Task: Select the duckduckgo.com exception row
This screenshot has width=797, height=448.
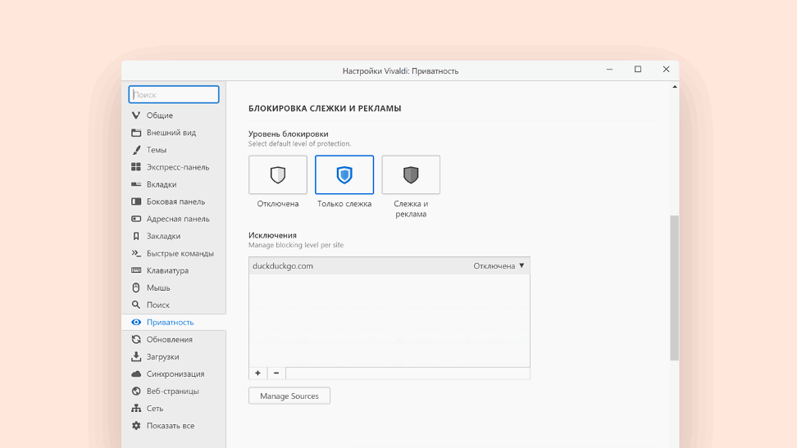Action: click(x=389, y=265)
